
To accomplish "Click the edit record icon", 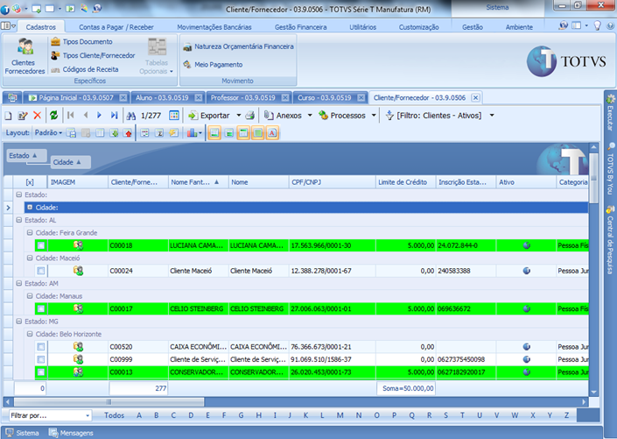I will point(23,116).
